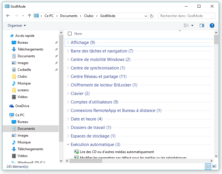Viewport: 222px width, 174px height.
Task: Open Lire des CD ou d'autres médias automatiquement
Action: tap(117, 152)
